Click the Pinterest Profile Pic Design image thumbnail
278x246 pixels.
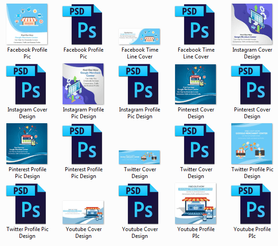tap(27, 144)
